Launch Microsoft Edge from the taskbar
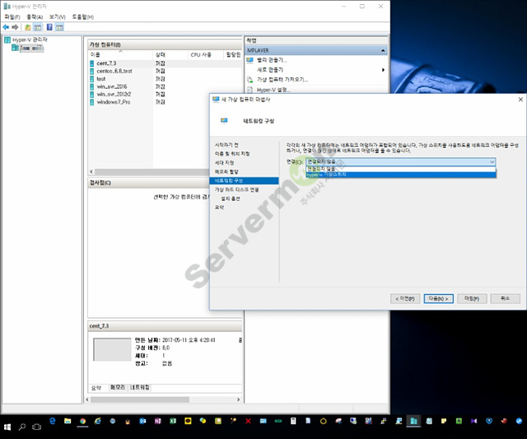This screenshot has height=439, width=527. pos(53,421)
